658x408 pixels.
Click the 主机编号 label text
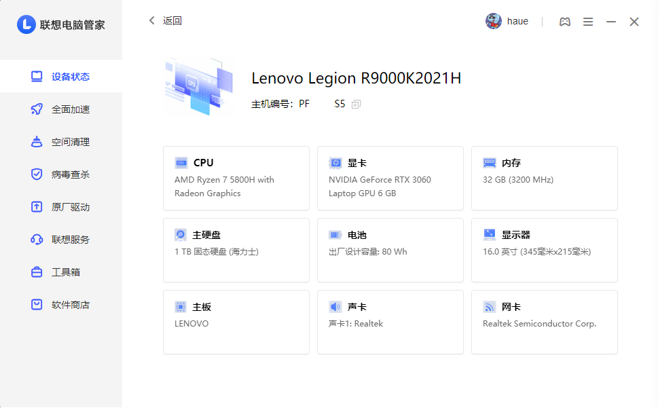tap(272, 104)
